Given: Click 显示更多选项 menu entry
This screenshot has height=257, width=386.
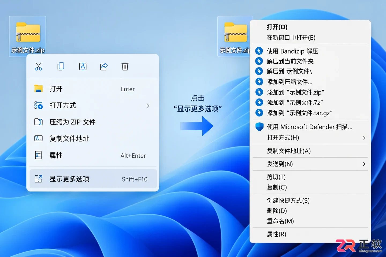Looking at the screenshot, I should pos(93,179).
